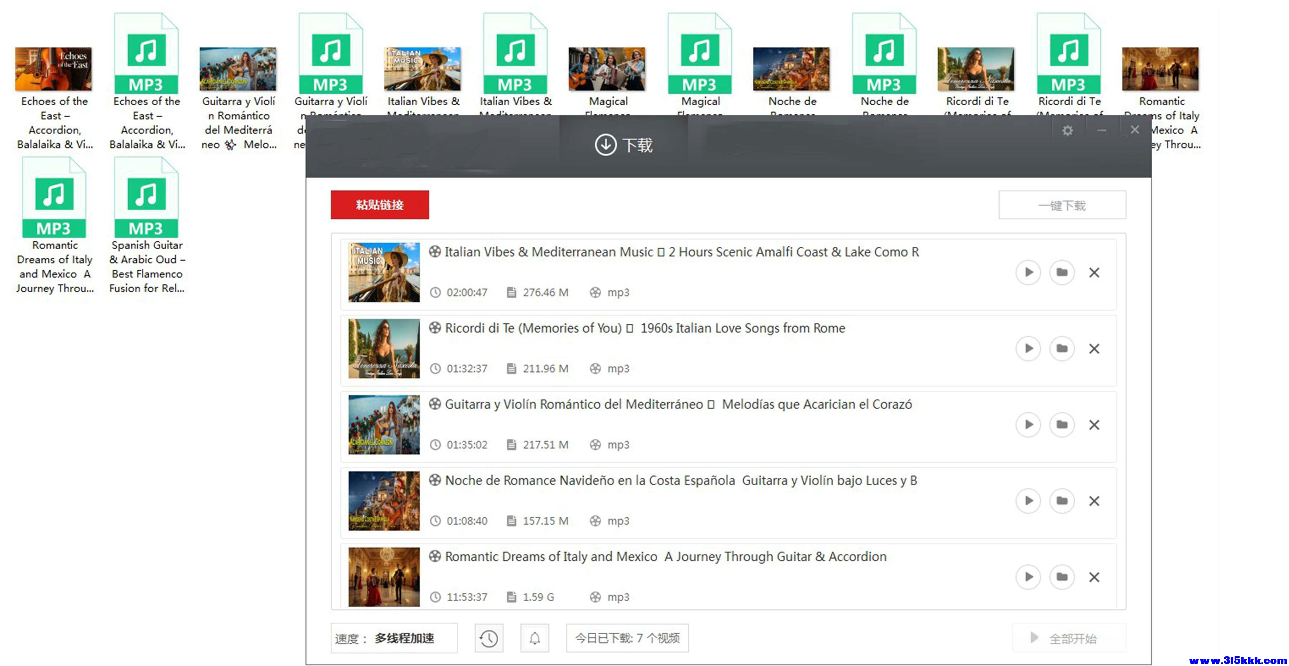Click 全部开始 start all button

pyautogui.click(x=1068, y=638)
